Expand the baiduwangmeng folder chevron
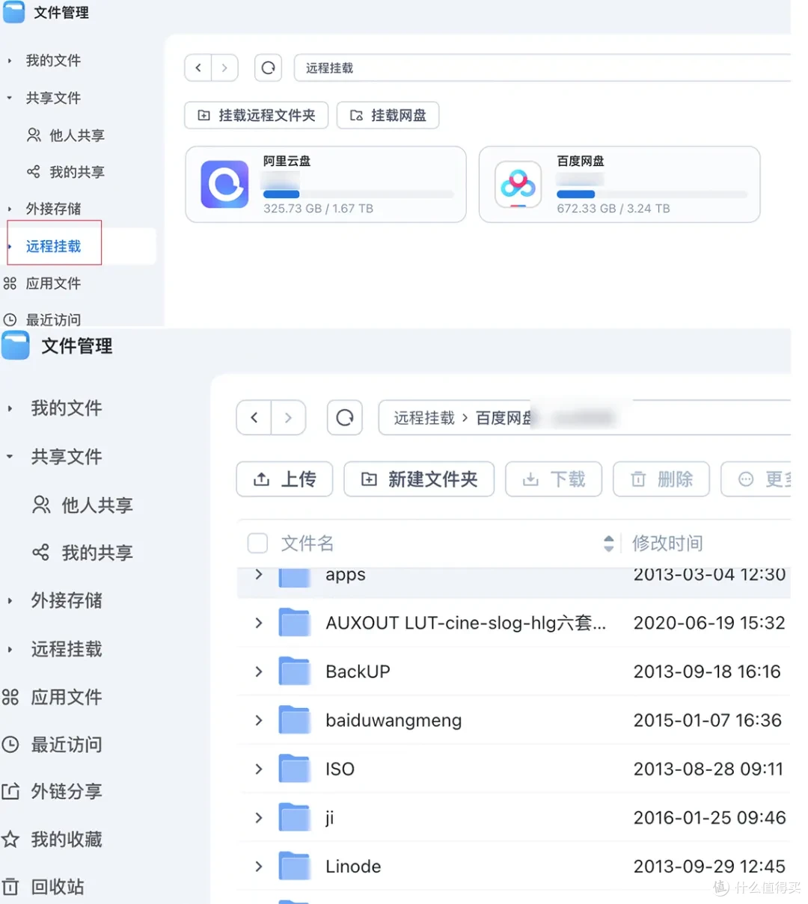808x904 pixels. (x=259, y=720)
